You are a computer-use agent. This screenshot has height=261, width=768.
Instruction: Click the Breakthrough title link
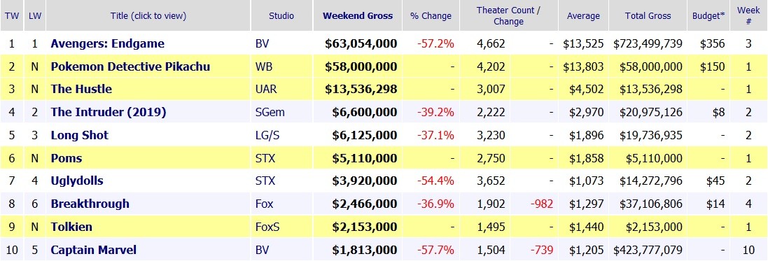coord(90,204)
